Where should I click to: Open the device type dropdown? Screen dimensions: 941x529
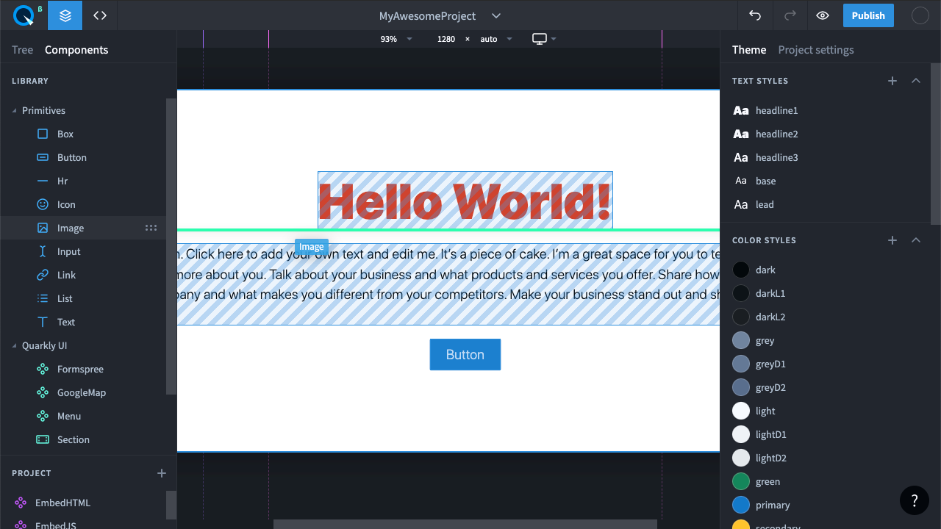[x=544, y=39]
